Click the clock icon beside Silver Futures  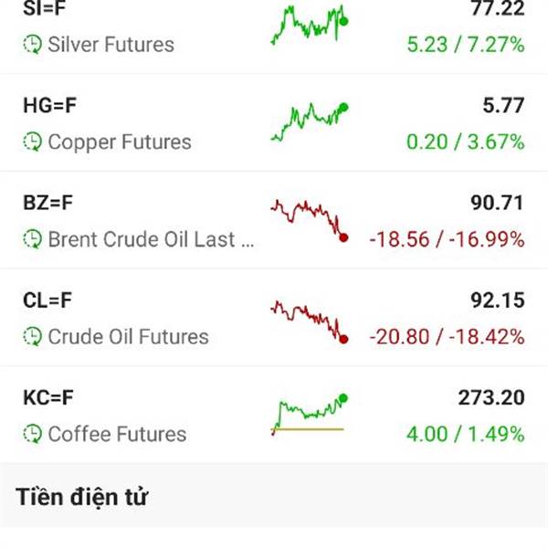pyautogui.click(x=33, y=44)
